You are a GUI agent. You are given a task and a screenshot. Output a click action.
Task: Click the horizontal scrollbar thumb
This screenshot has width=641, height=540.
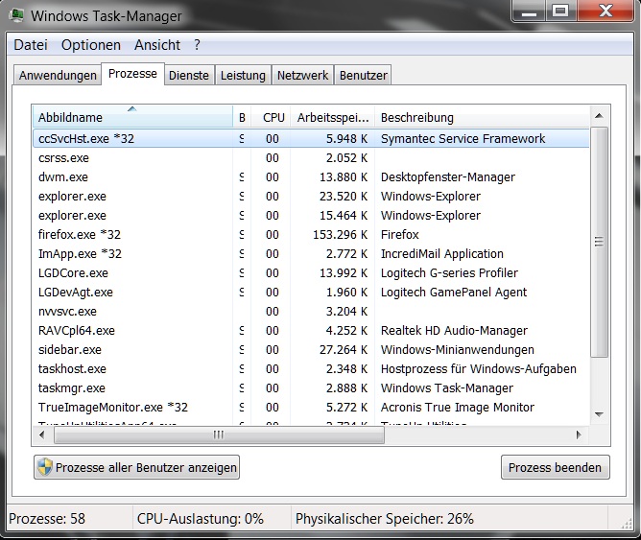(x=219, y=434)
